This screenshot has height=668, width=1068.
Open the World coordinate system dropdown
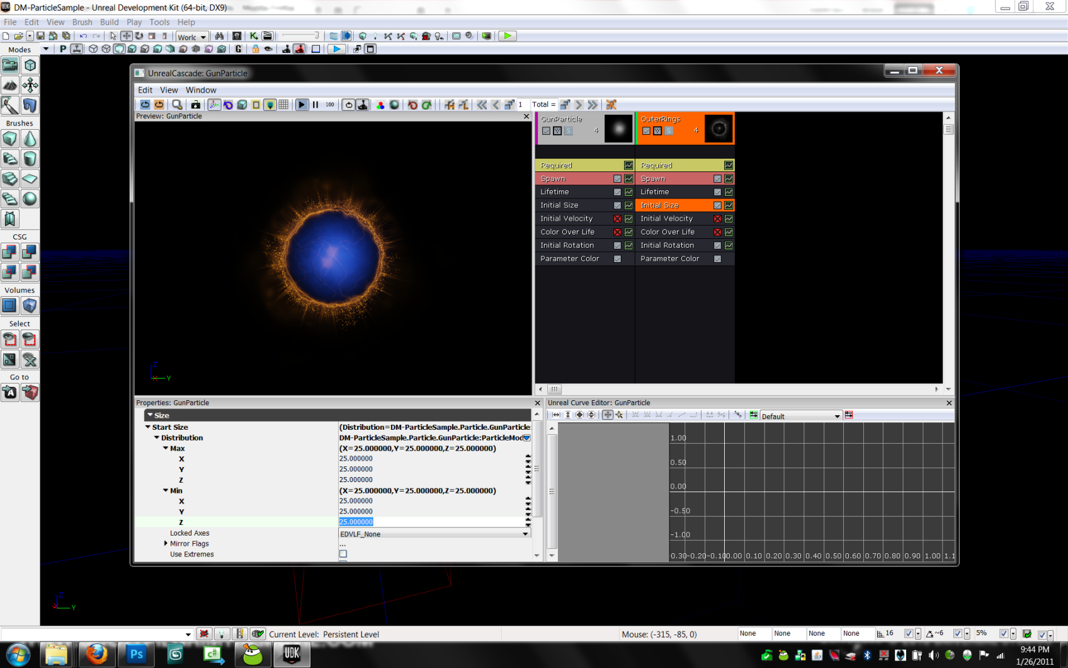pos(192,37)
